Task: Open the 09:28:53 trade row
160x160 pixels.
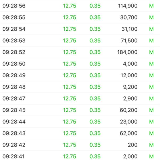Action: click(x=80, y=41)
